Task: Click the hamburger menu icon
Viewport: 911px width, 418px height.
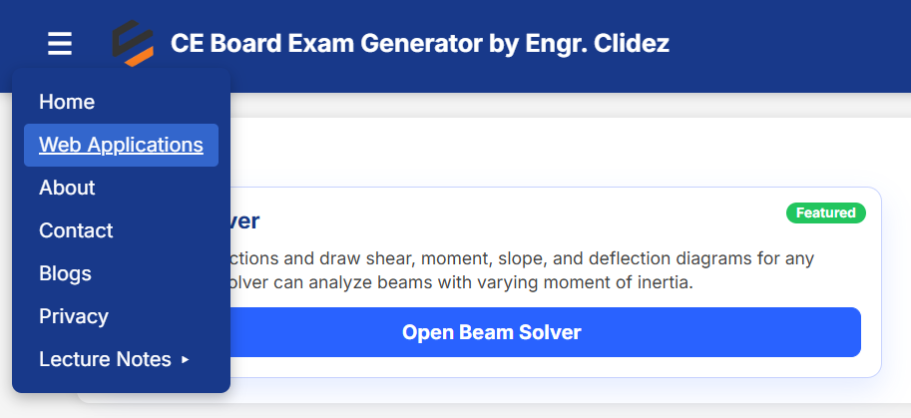Action: coord(60,44)
